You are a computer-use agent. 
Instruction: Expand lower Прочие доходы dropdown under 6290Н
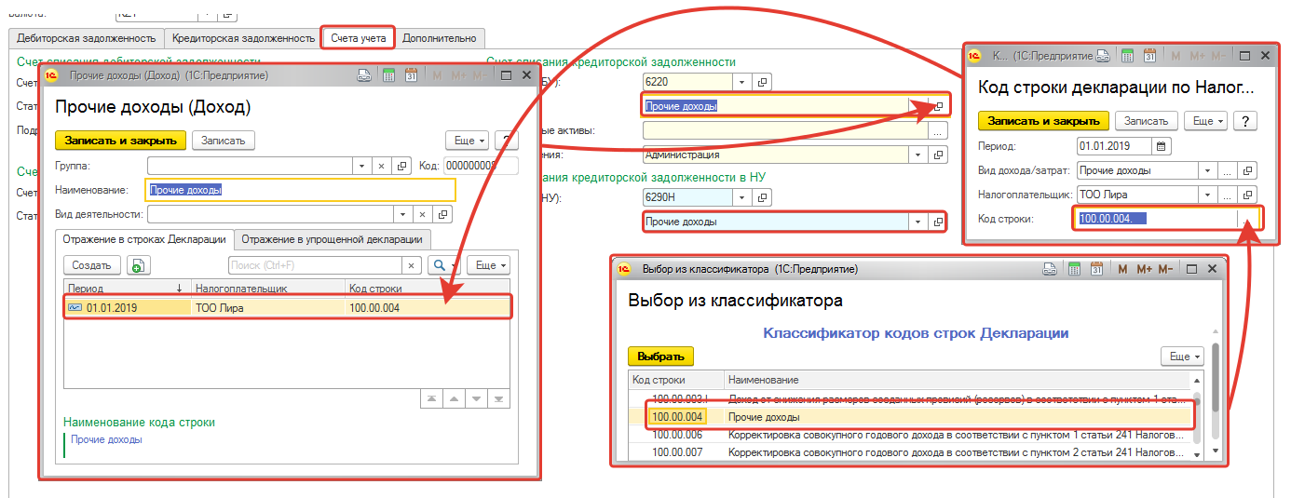[918, 222]
